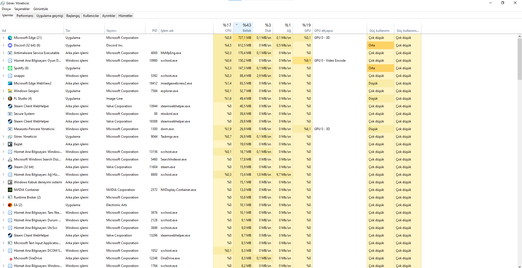Click the Microsoft Windows Search Dizi icon

pos(10,159)
